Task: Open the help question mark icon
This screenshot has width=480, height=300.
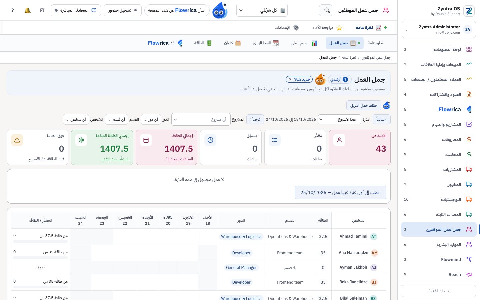Action: pyautogui.click(x=13, y=10)
